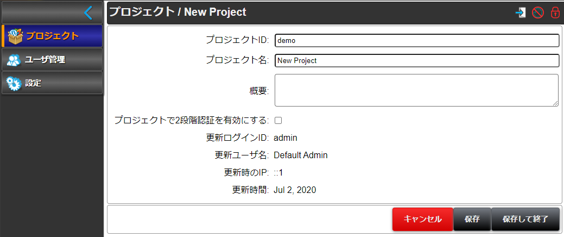Collapse the sidebar with the blue chevron
Screen dimensions: 564x237
(88, 13)
